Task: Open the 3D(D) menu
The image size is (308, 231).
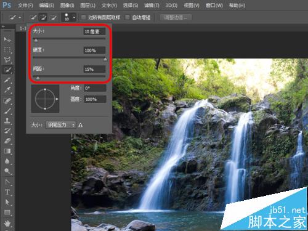Action: pos(171,6)
